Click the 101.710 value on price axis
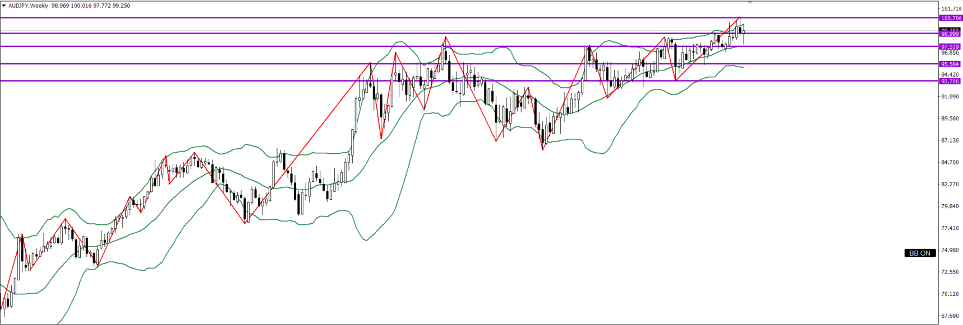Image resolution: width=963 pixels, height=325 pixels. [951, 9]
